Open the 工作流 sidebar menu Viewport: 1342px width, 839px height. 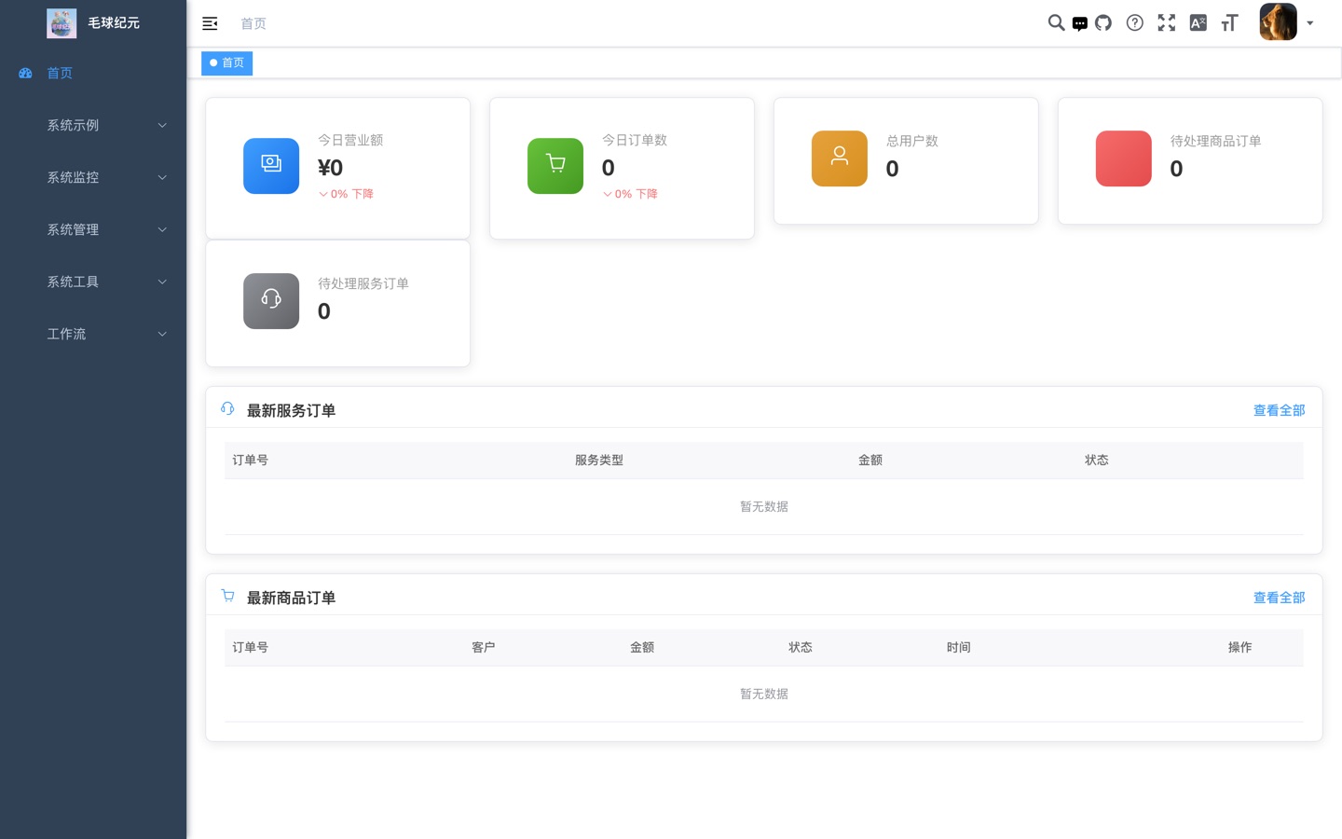[93, 334]
